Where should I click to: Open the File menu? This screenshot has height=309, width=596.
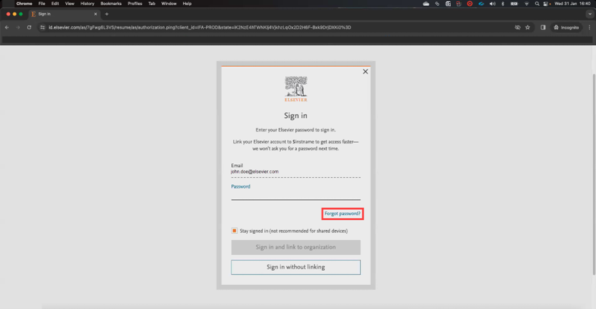42,3
